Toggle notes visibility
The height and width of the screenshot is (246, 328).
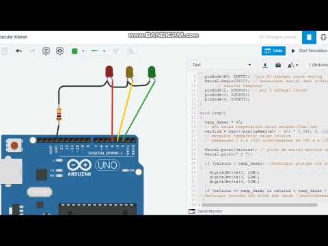59,51
